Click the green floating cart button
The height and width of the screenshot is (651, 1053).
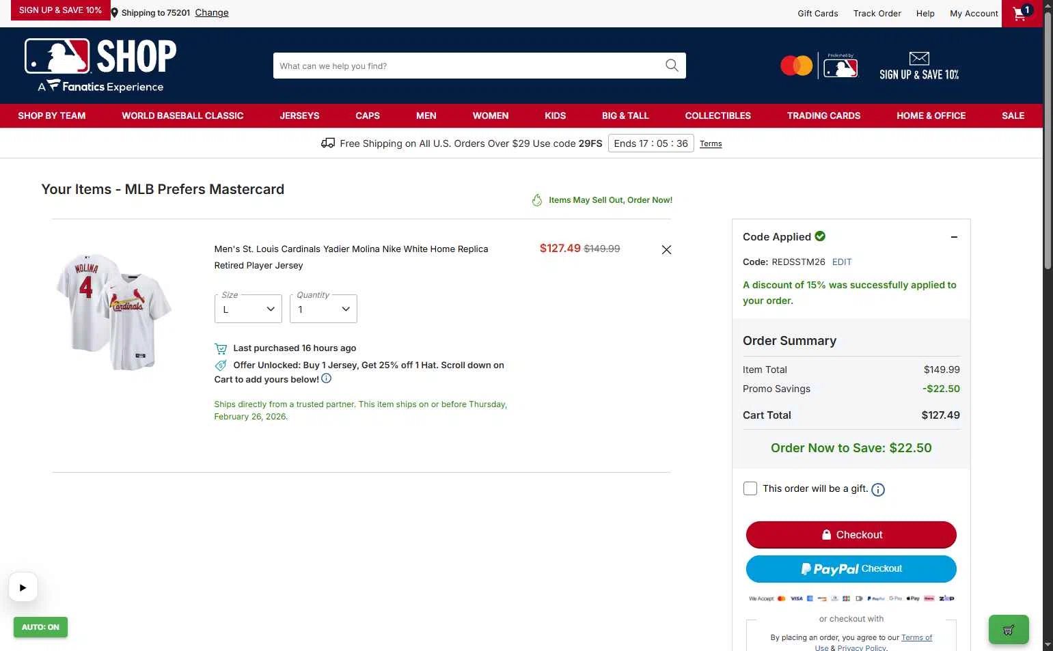pyautogui.click(x=1009, y=630)
